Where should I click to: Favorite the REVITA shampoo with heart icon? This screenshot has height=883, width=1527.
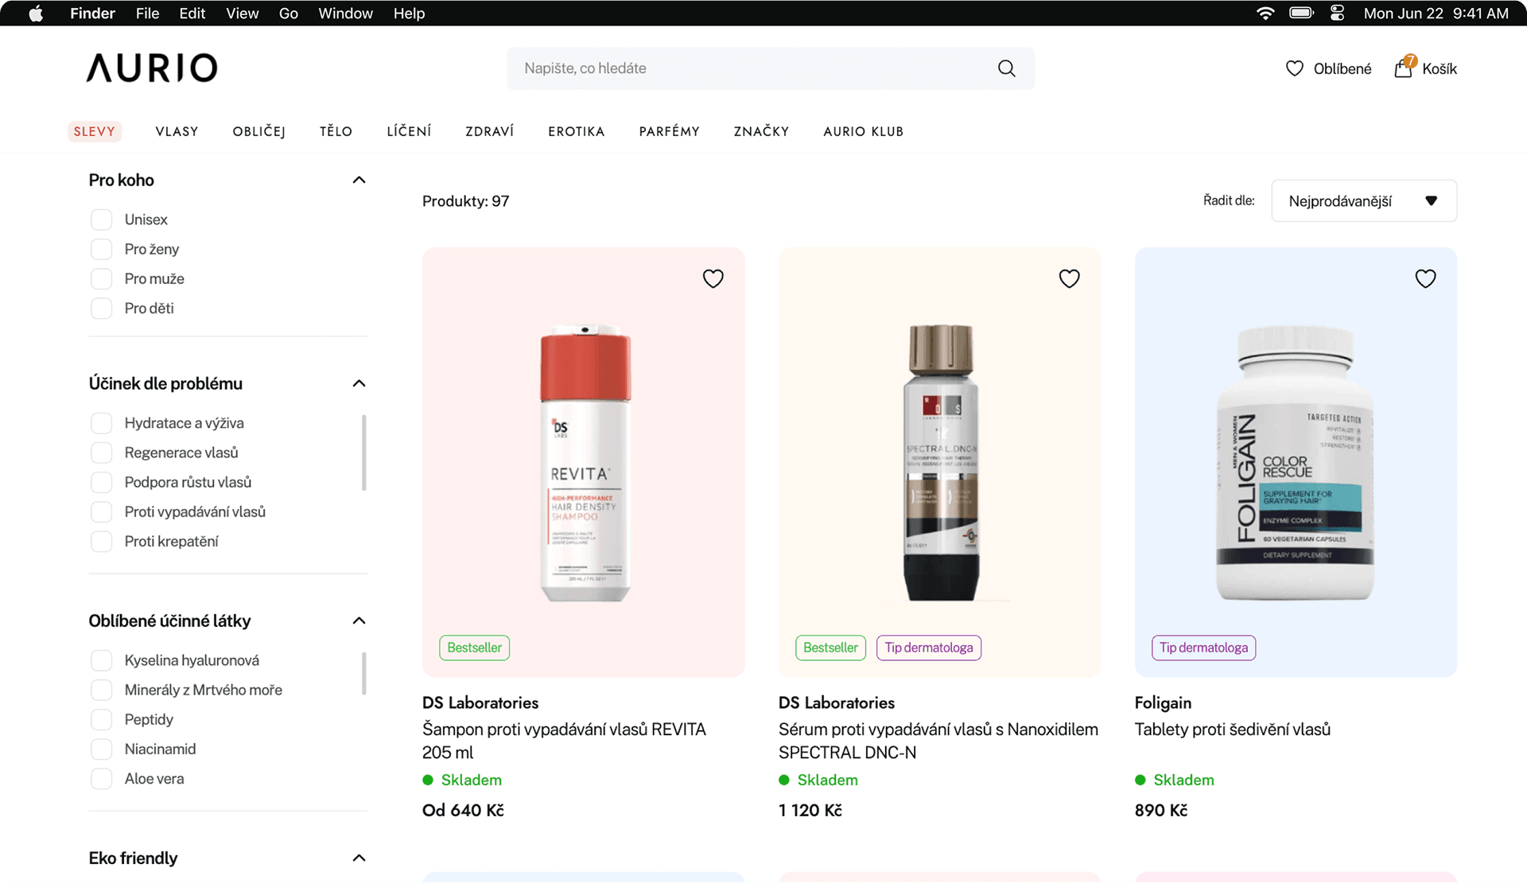tap(713, 278)
